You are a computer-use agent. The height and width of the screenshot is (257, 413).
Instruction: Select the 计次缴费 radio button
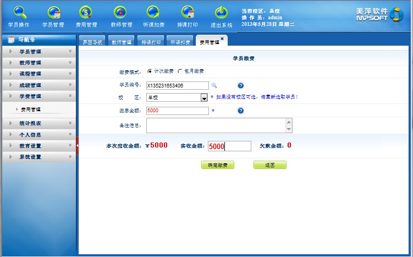click(150, 72)
